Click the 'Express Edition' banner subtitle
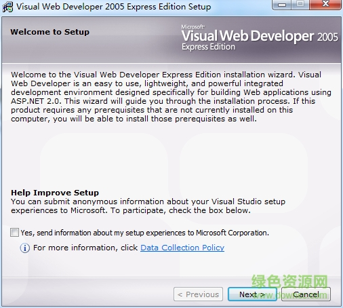Image resolution: width=343 pixels, height=308 pixels. [208, 47]
